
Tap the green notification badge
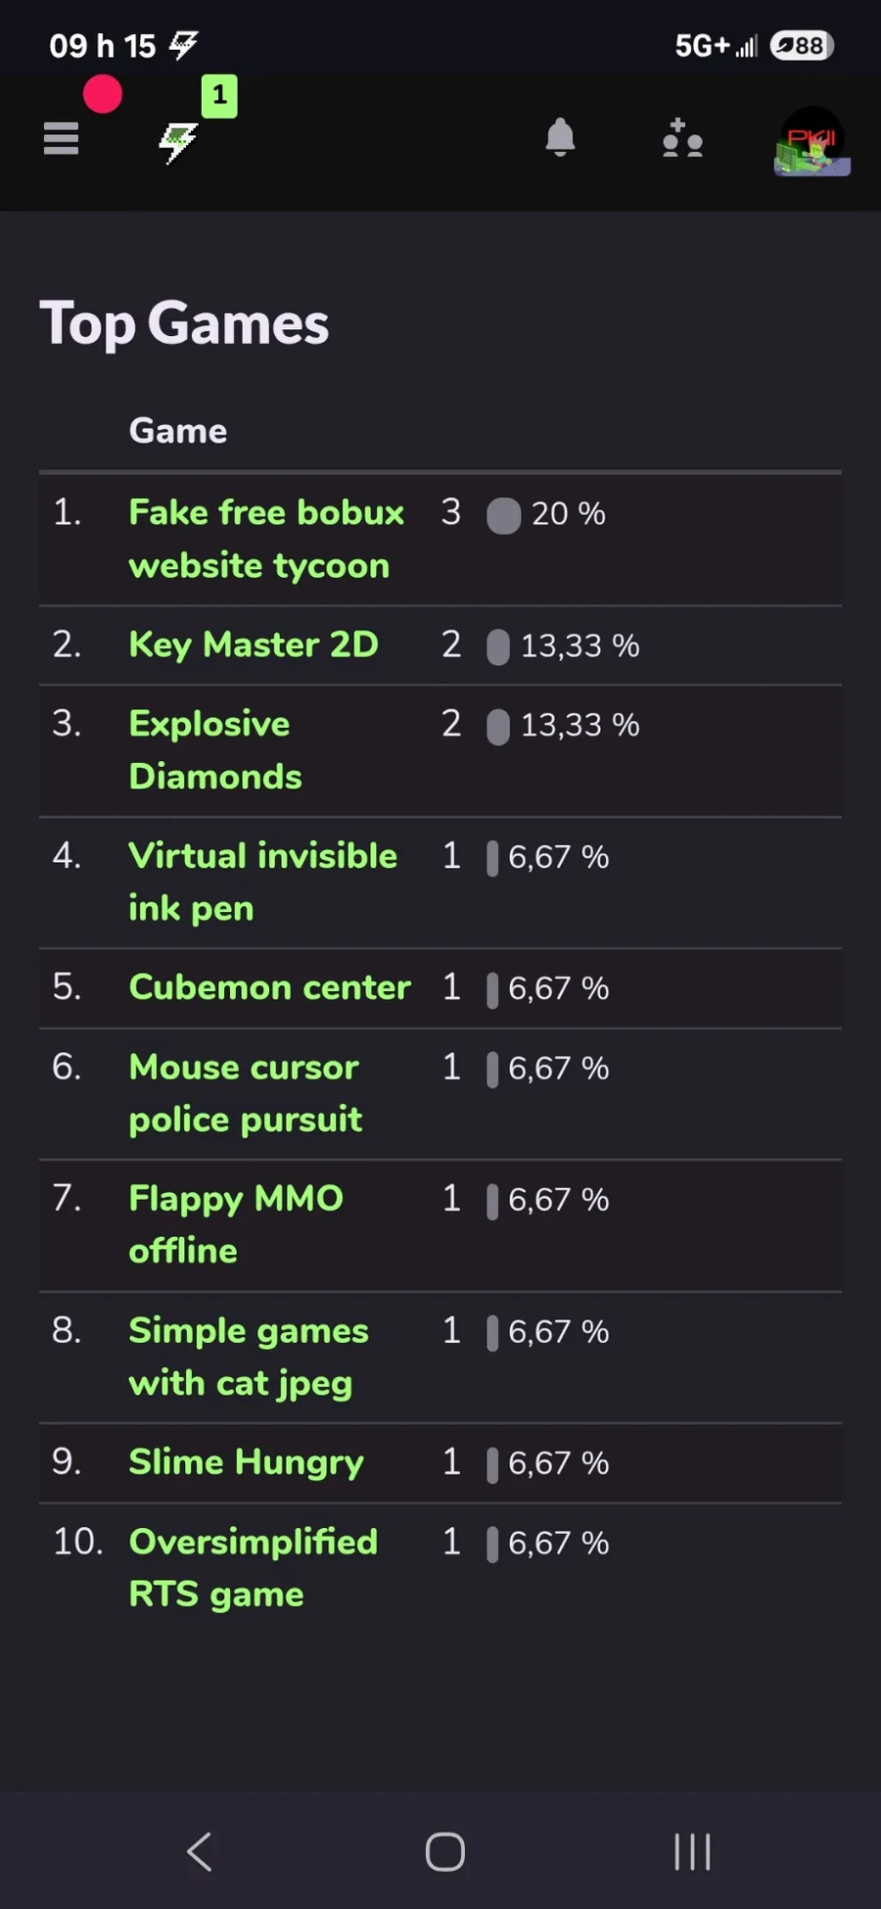click(219, 96)
